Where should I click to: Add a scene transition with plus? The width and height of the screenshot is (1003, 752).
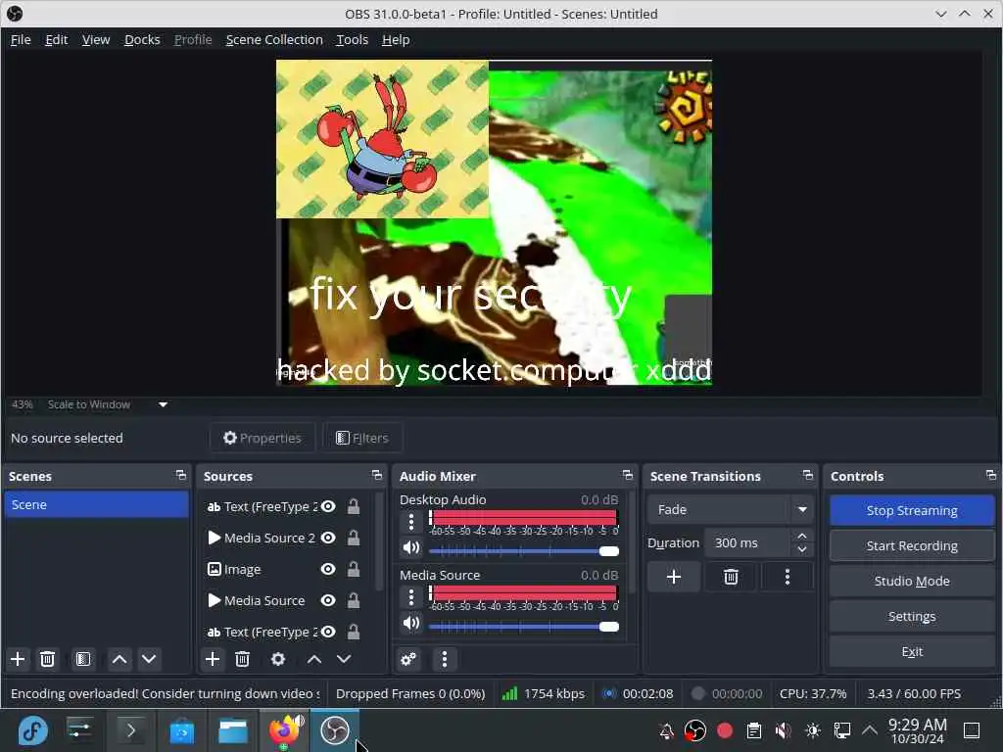tap(674, 578)
